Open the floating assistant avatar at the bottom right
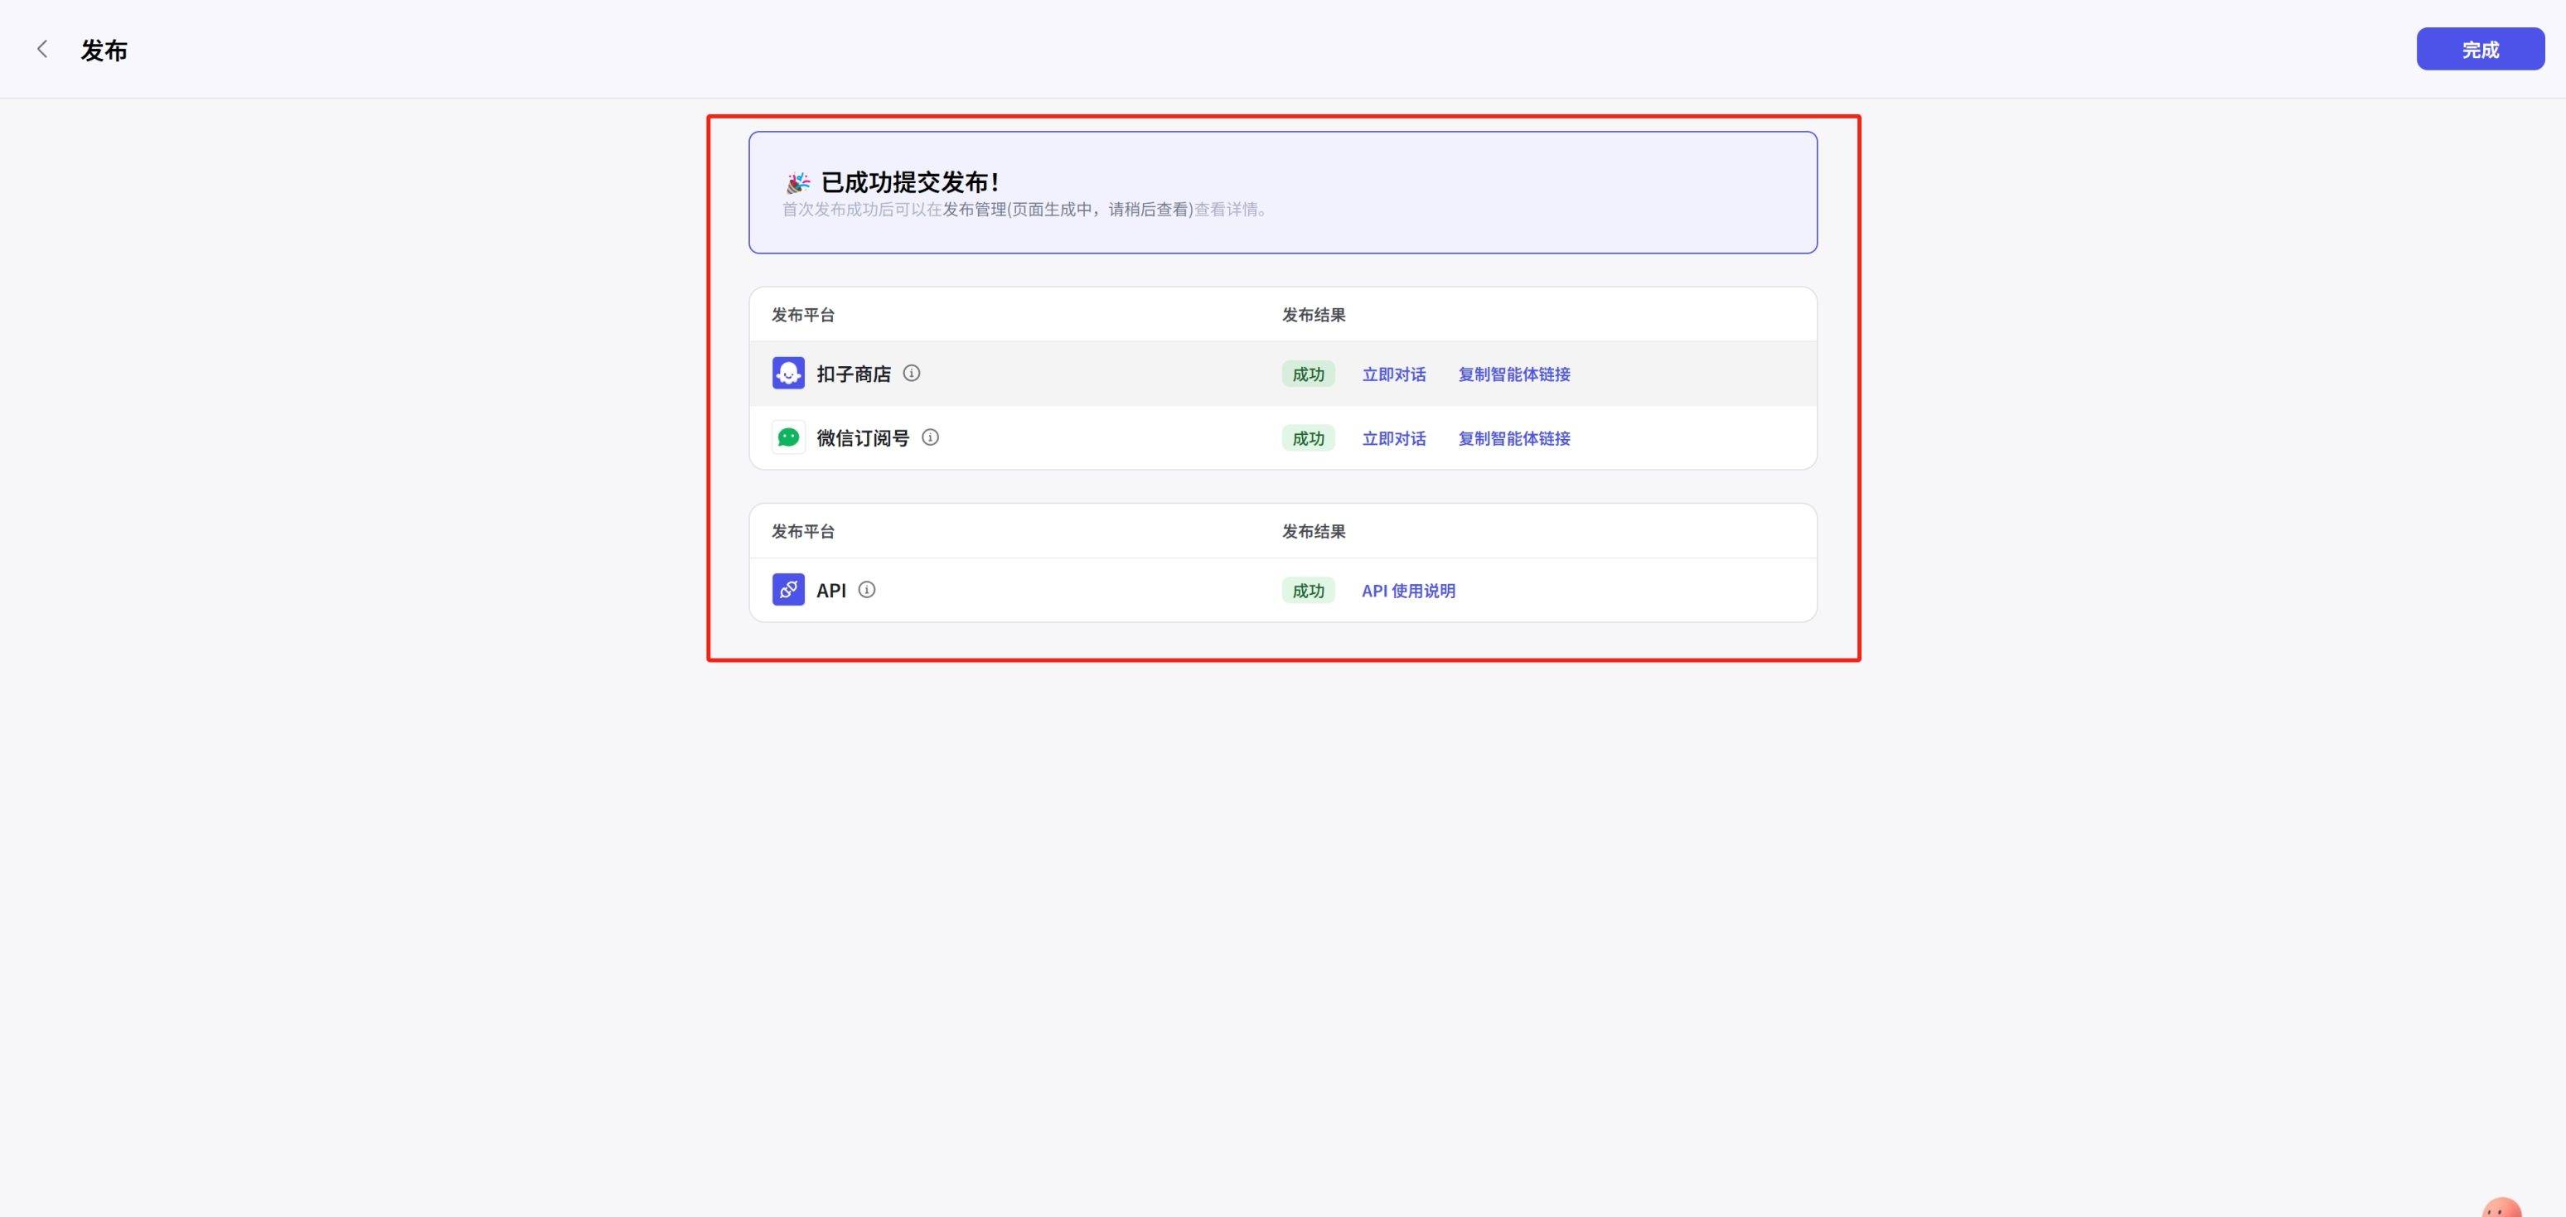2566x1217 pixels. click(2501, 1207)
